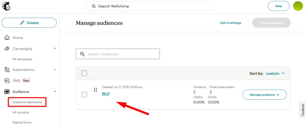The image size is (305, 128).
Task: Open the SMS sidebar item
Action: pos(16,81)
